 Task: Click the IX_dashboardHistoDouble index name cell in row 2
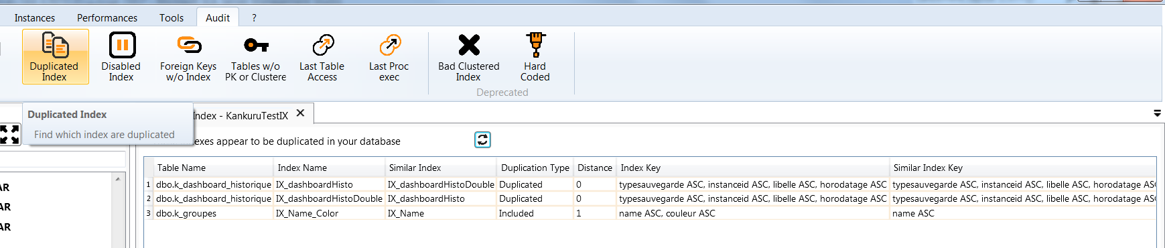tap(330, 198)
